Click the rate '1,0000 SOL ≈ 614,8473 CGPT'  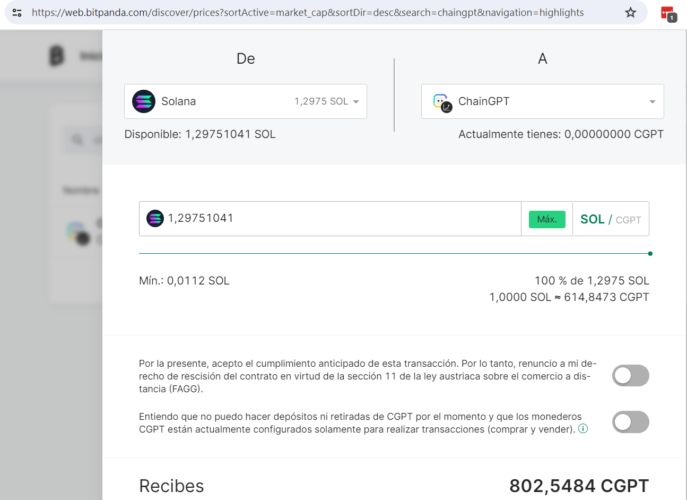(x=569, y=297)
